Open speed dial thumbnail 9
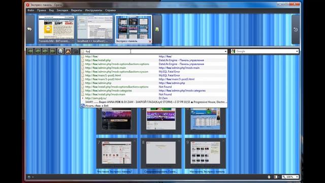The width and height of the screenshot is (325, 183). point(205,153)
